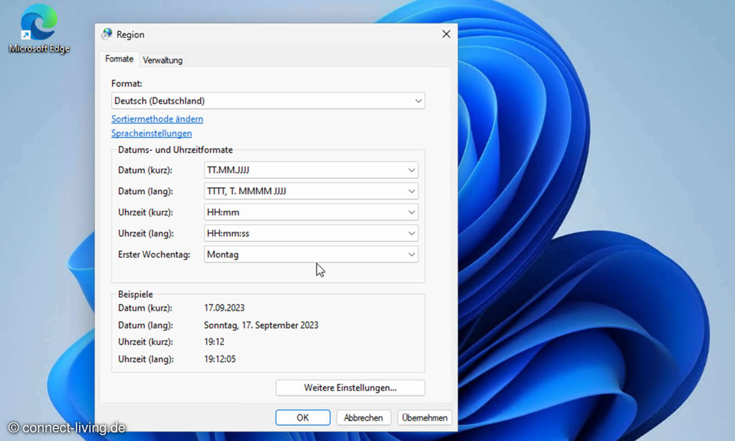Switch to the Verwaltung tab
The image size is (735, 441).
[x=163, y=60]
